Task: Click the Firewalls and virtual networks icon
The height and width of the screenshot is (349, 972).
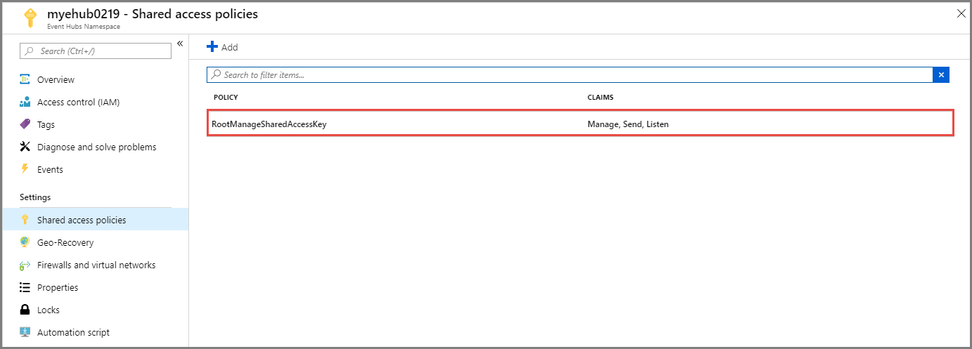Action: pos(25,265)
